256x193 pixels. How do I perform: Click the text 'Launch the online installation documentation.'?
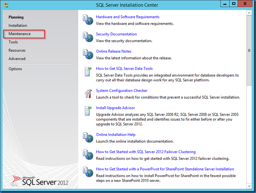(x=135, y=141)
